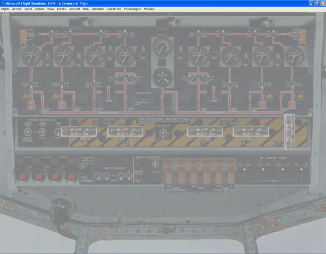The width and height of the screenshot is (326, 254).
Task: Click the GTC fire handle
Action: [x=289, y=132]
